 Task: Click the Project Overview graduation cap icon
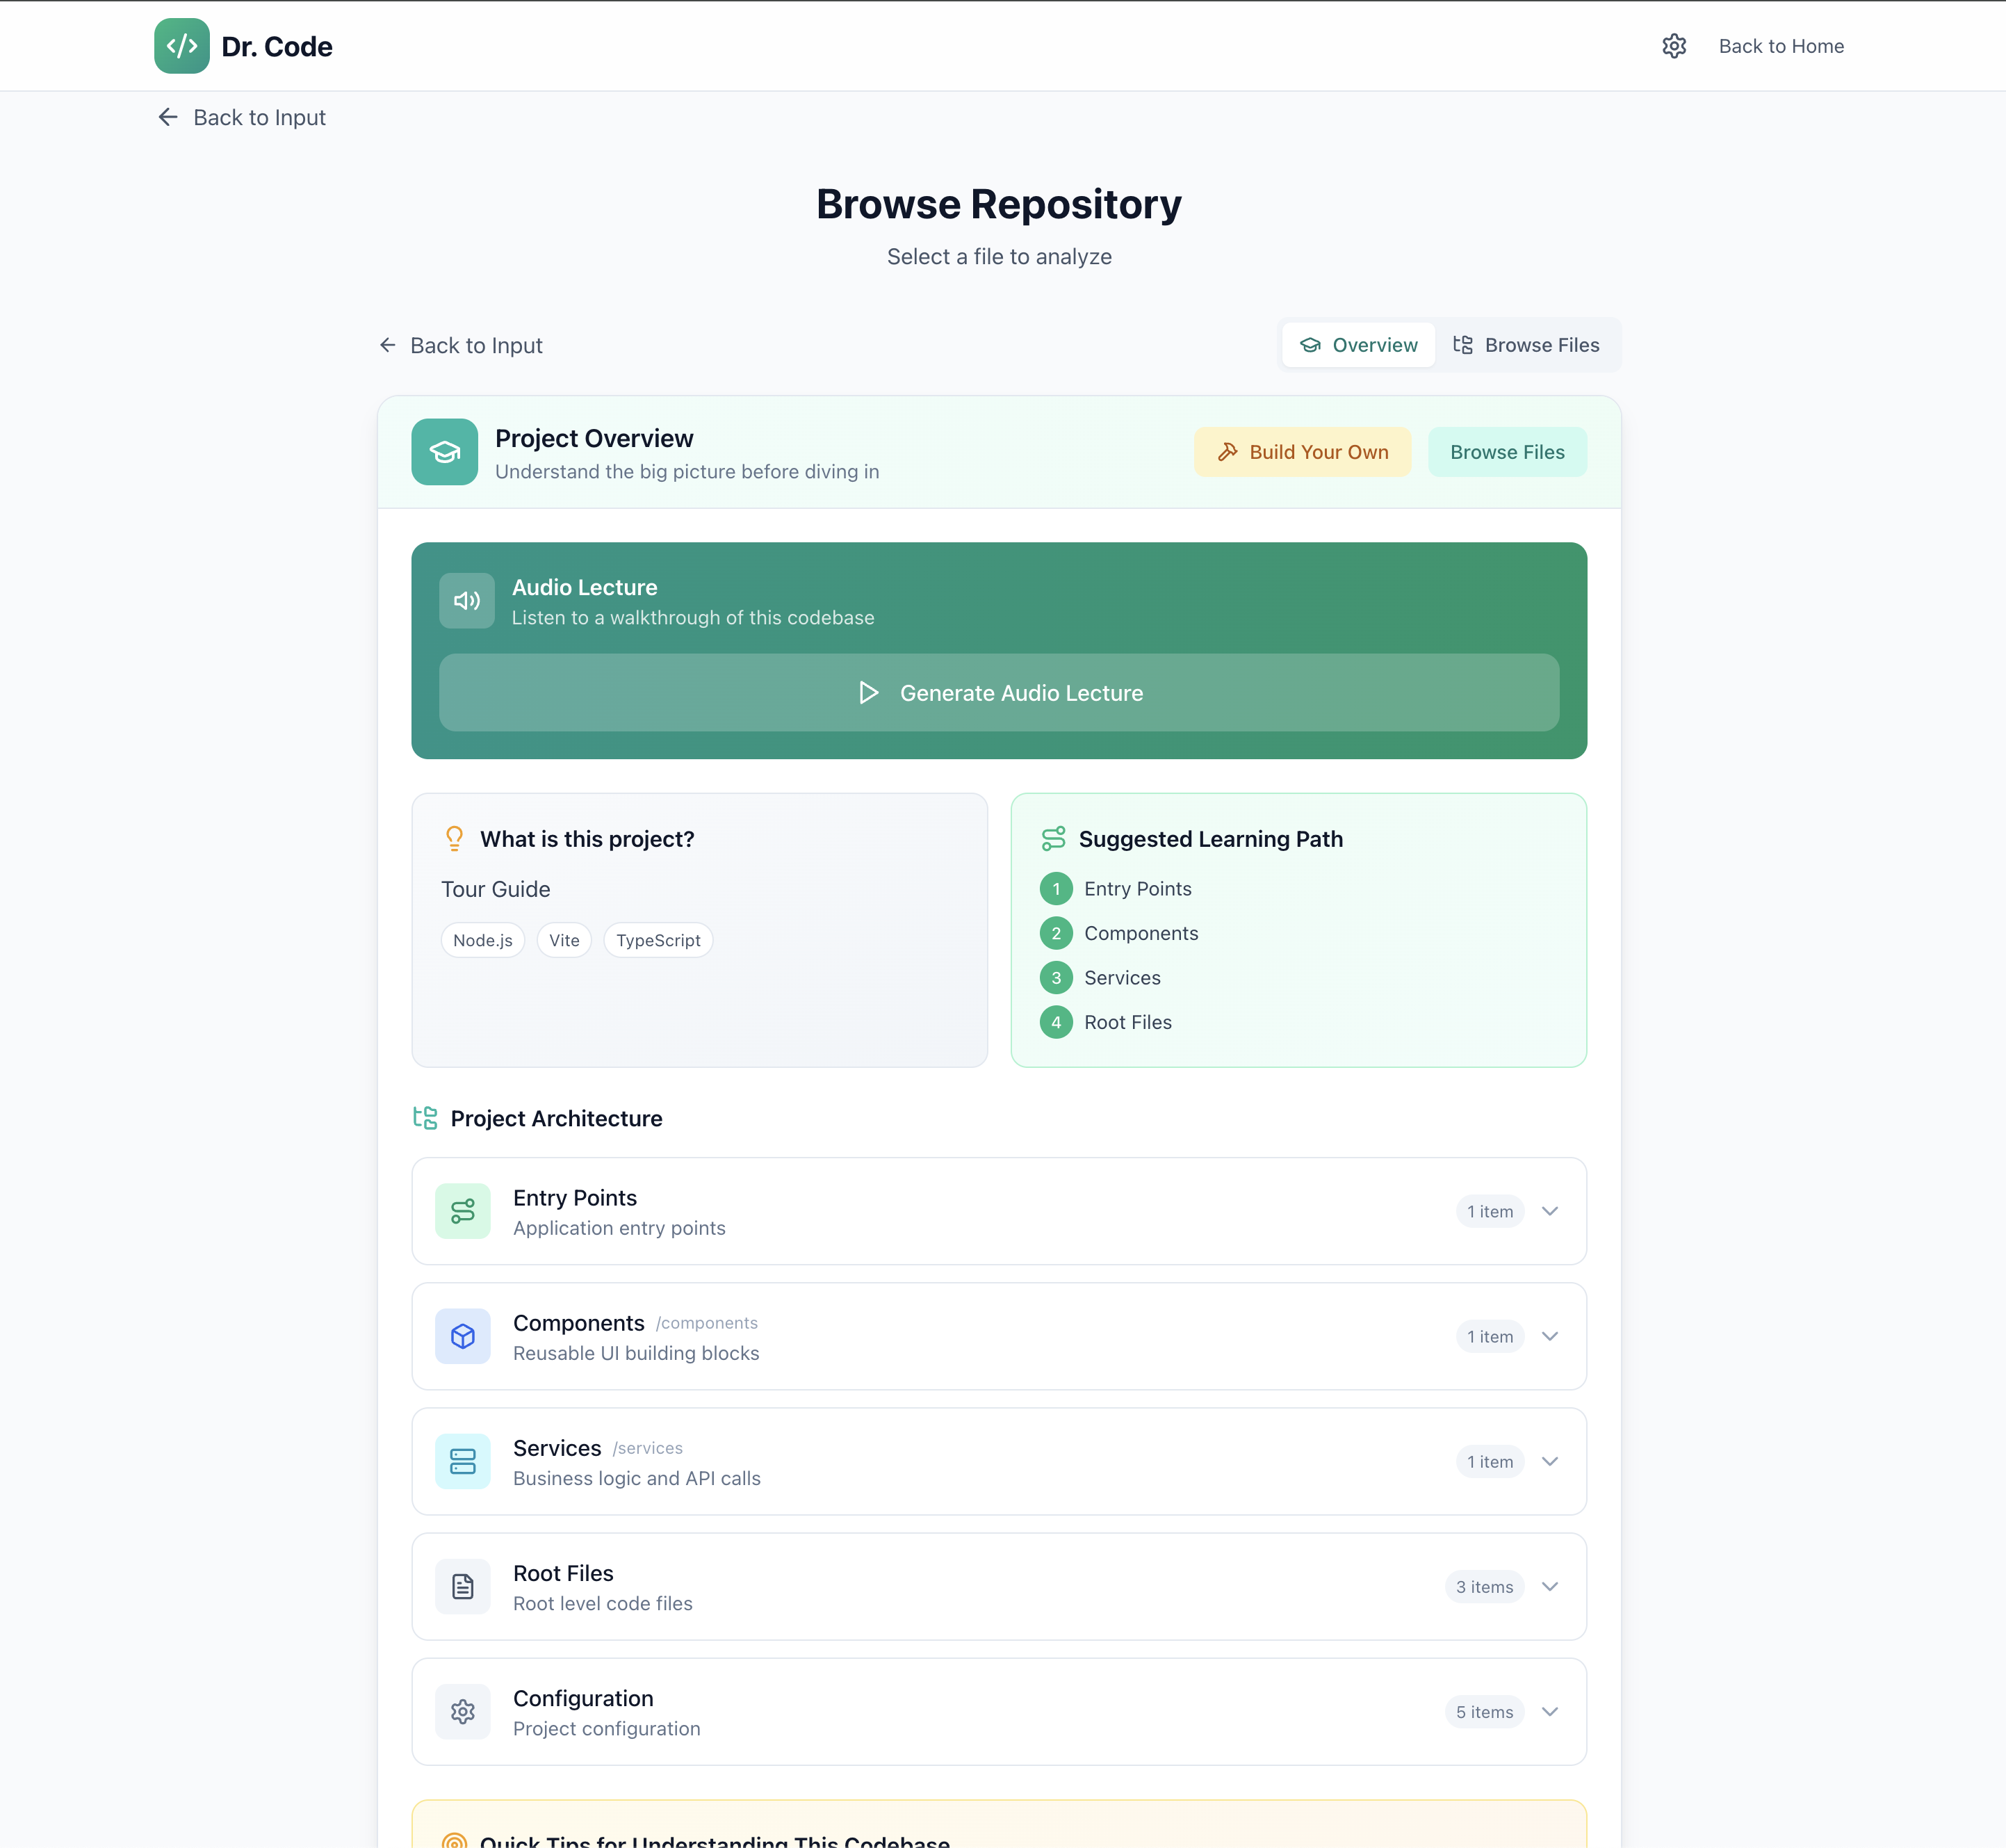[445, 452]
